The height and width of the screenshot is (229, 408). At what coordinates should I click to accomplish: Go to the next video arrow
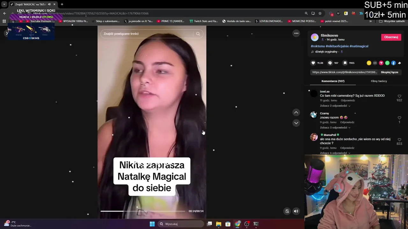pyautogui.click(x=296, y=123)
